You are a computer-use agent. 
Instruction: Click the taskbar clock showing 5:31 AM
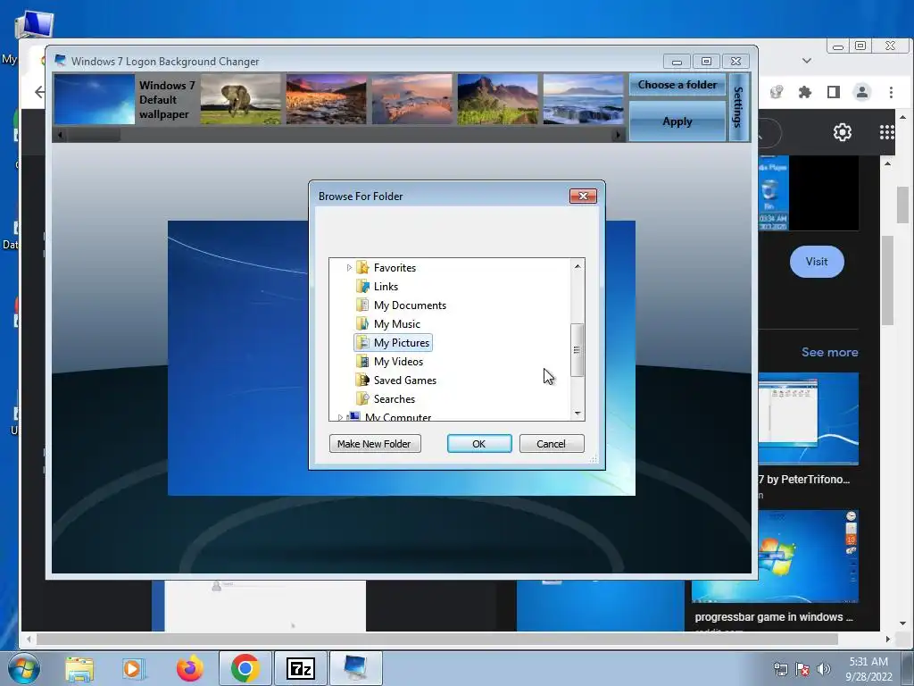pyautogui.click(x=868, y=669)
